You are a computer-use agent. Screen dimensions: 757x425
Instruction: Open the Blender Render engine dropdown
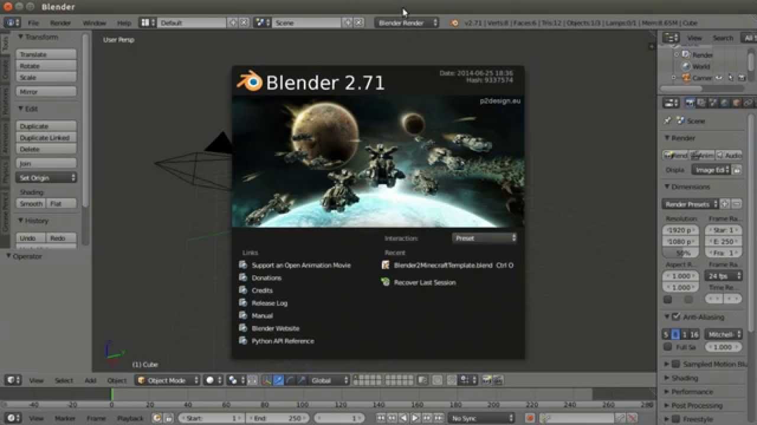tap(407, 23)
